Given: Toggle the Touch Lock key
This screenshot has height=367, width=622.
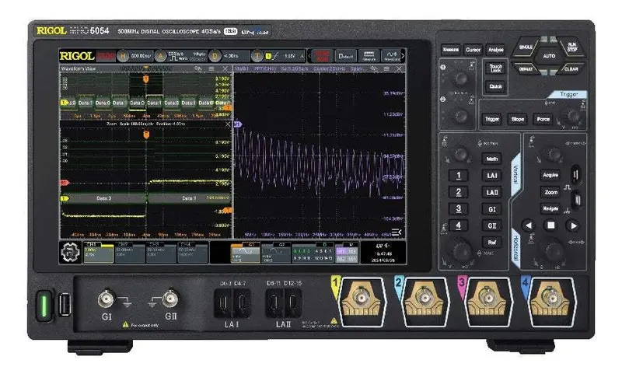Looking at the screenshot, I should (x=495, y=68).
